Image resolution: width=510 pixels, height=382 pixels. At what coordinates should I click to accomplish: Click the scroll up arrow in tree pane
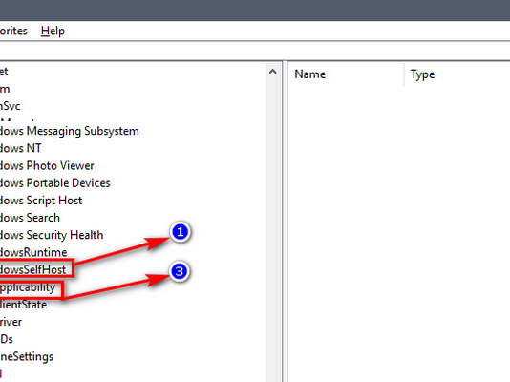tap(273, 72)
